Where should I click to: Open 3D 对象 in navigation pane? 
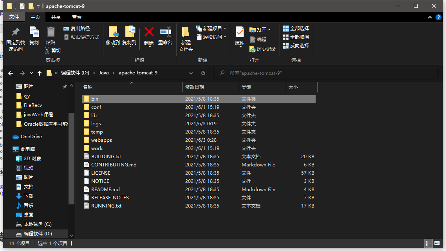[29, 159]
